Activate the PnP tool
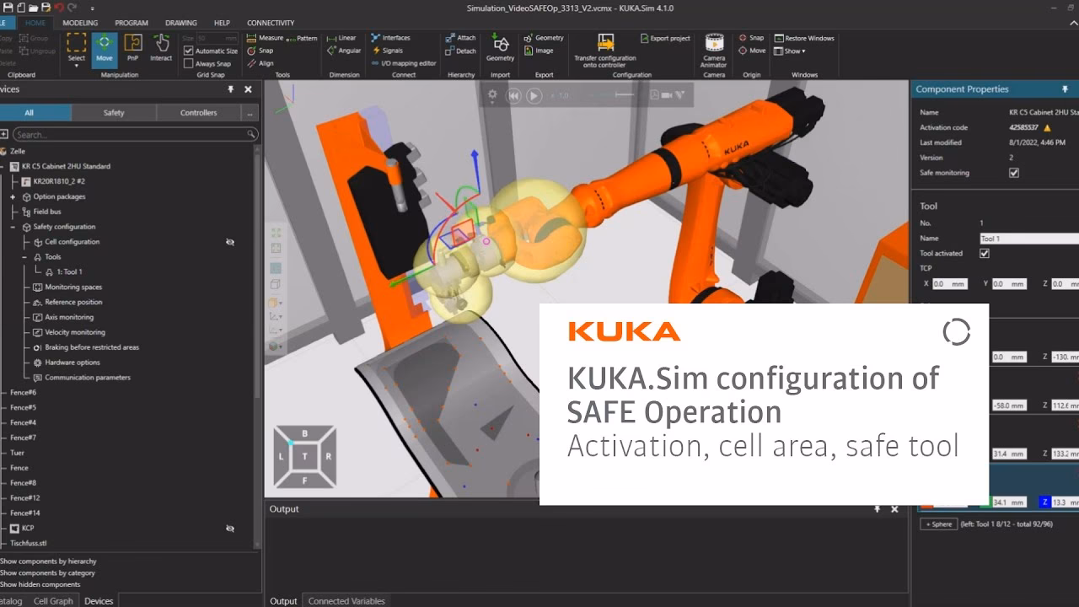1079x607 pixels. point(132,49)
